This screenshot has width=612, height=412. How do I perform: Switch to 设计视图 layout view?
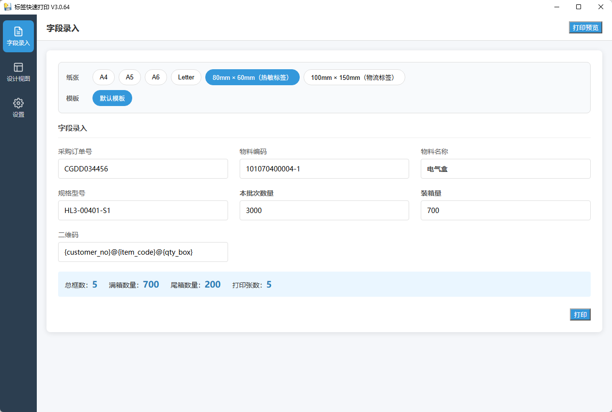click(x=18, y=72)
